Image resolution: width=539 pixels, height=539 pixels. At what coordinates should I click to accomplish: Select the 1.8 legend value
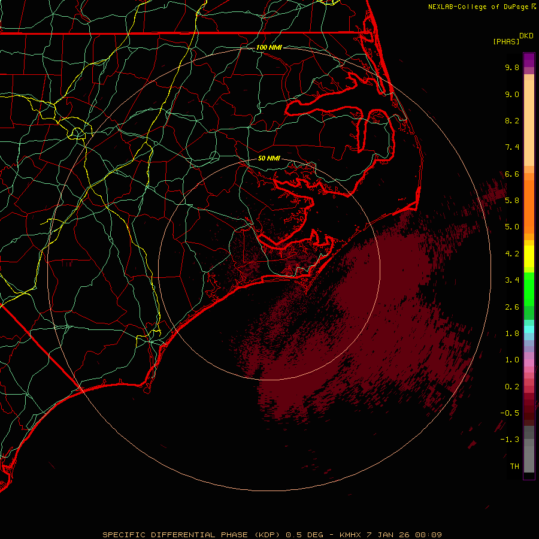tap(512, 334)
